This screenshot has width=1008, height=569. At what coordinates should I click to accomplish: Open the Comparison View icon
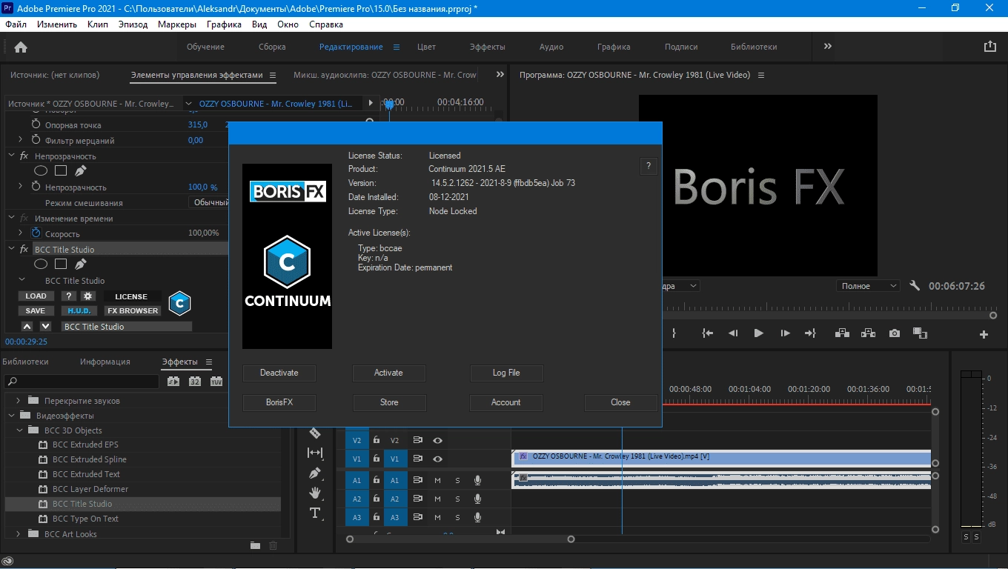point(921,333)
